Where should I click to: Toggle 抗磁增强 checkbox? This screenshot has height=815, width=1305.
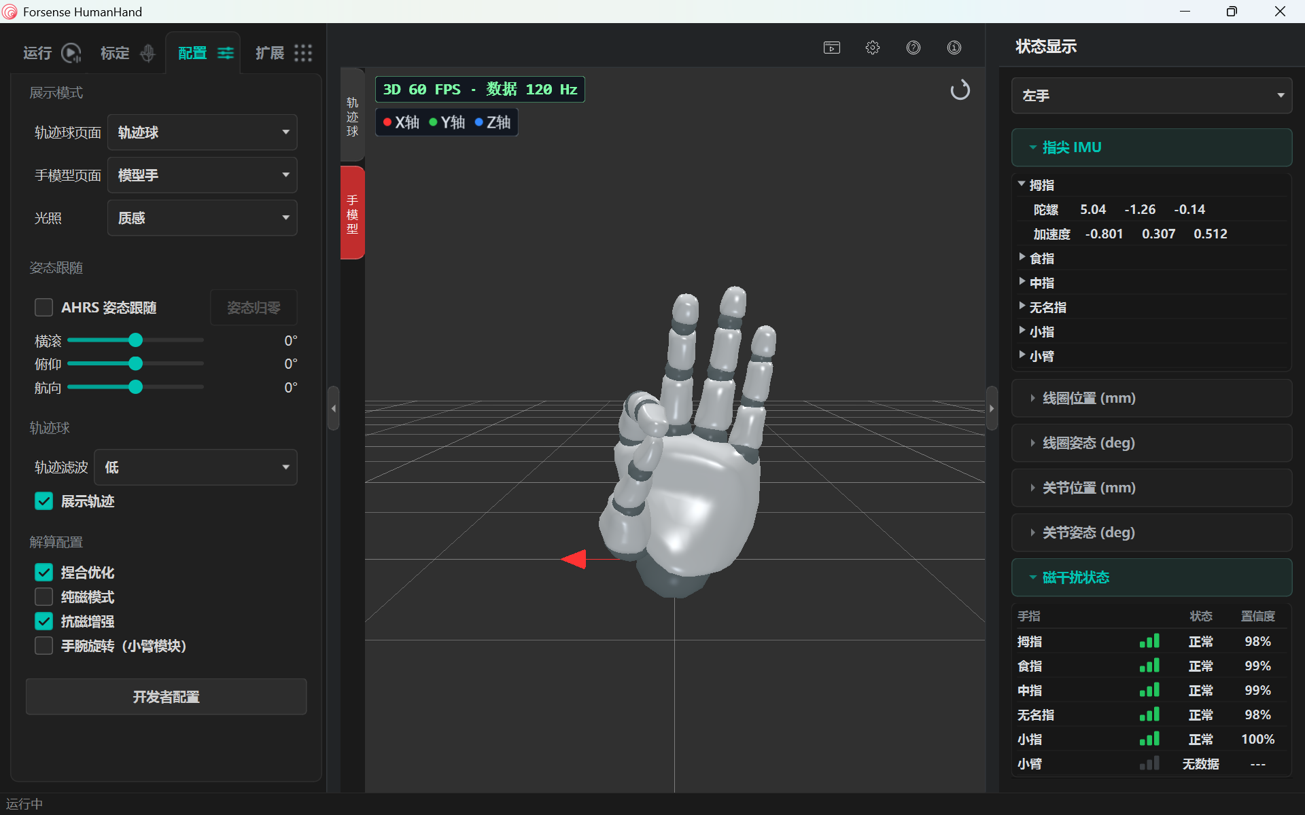coord(44,621)
